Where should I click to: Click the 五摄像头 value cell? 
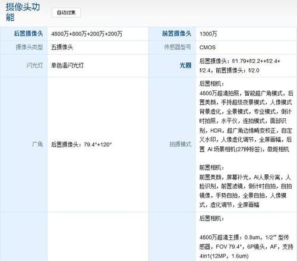[62, 47]
